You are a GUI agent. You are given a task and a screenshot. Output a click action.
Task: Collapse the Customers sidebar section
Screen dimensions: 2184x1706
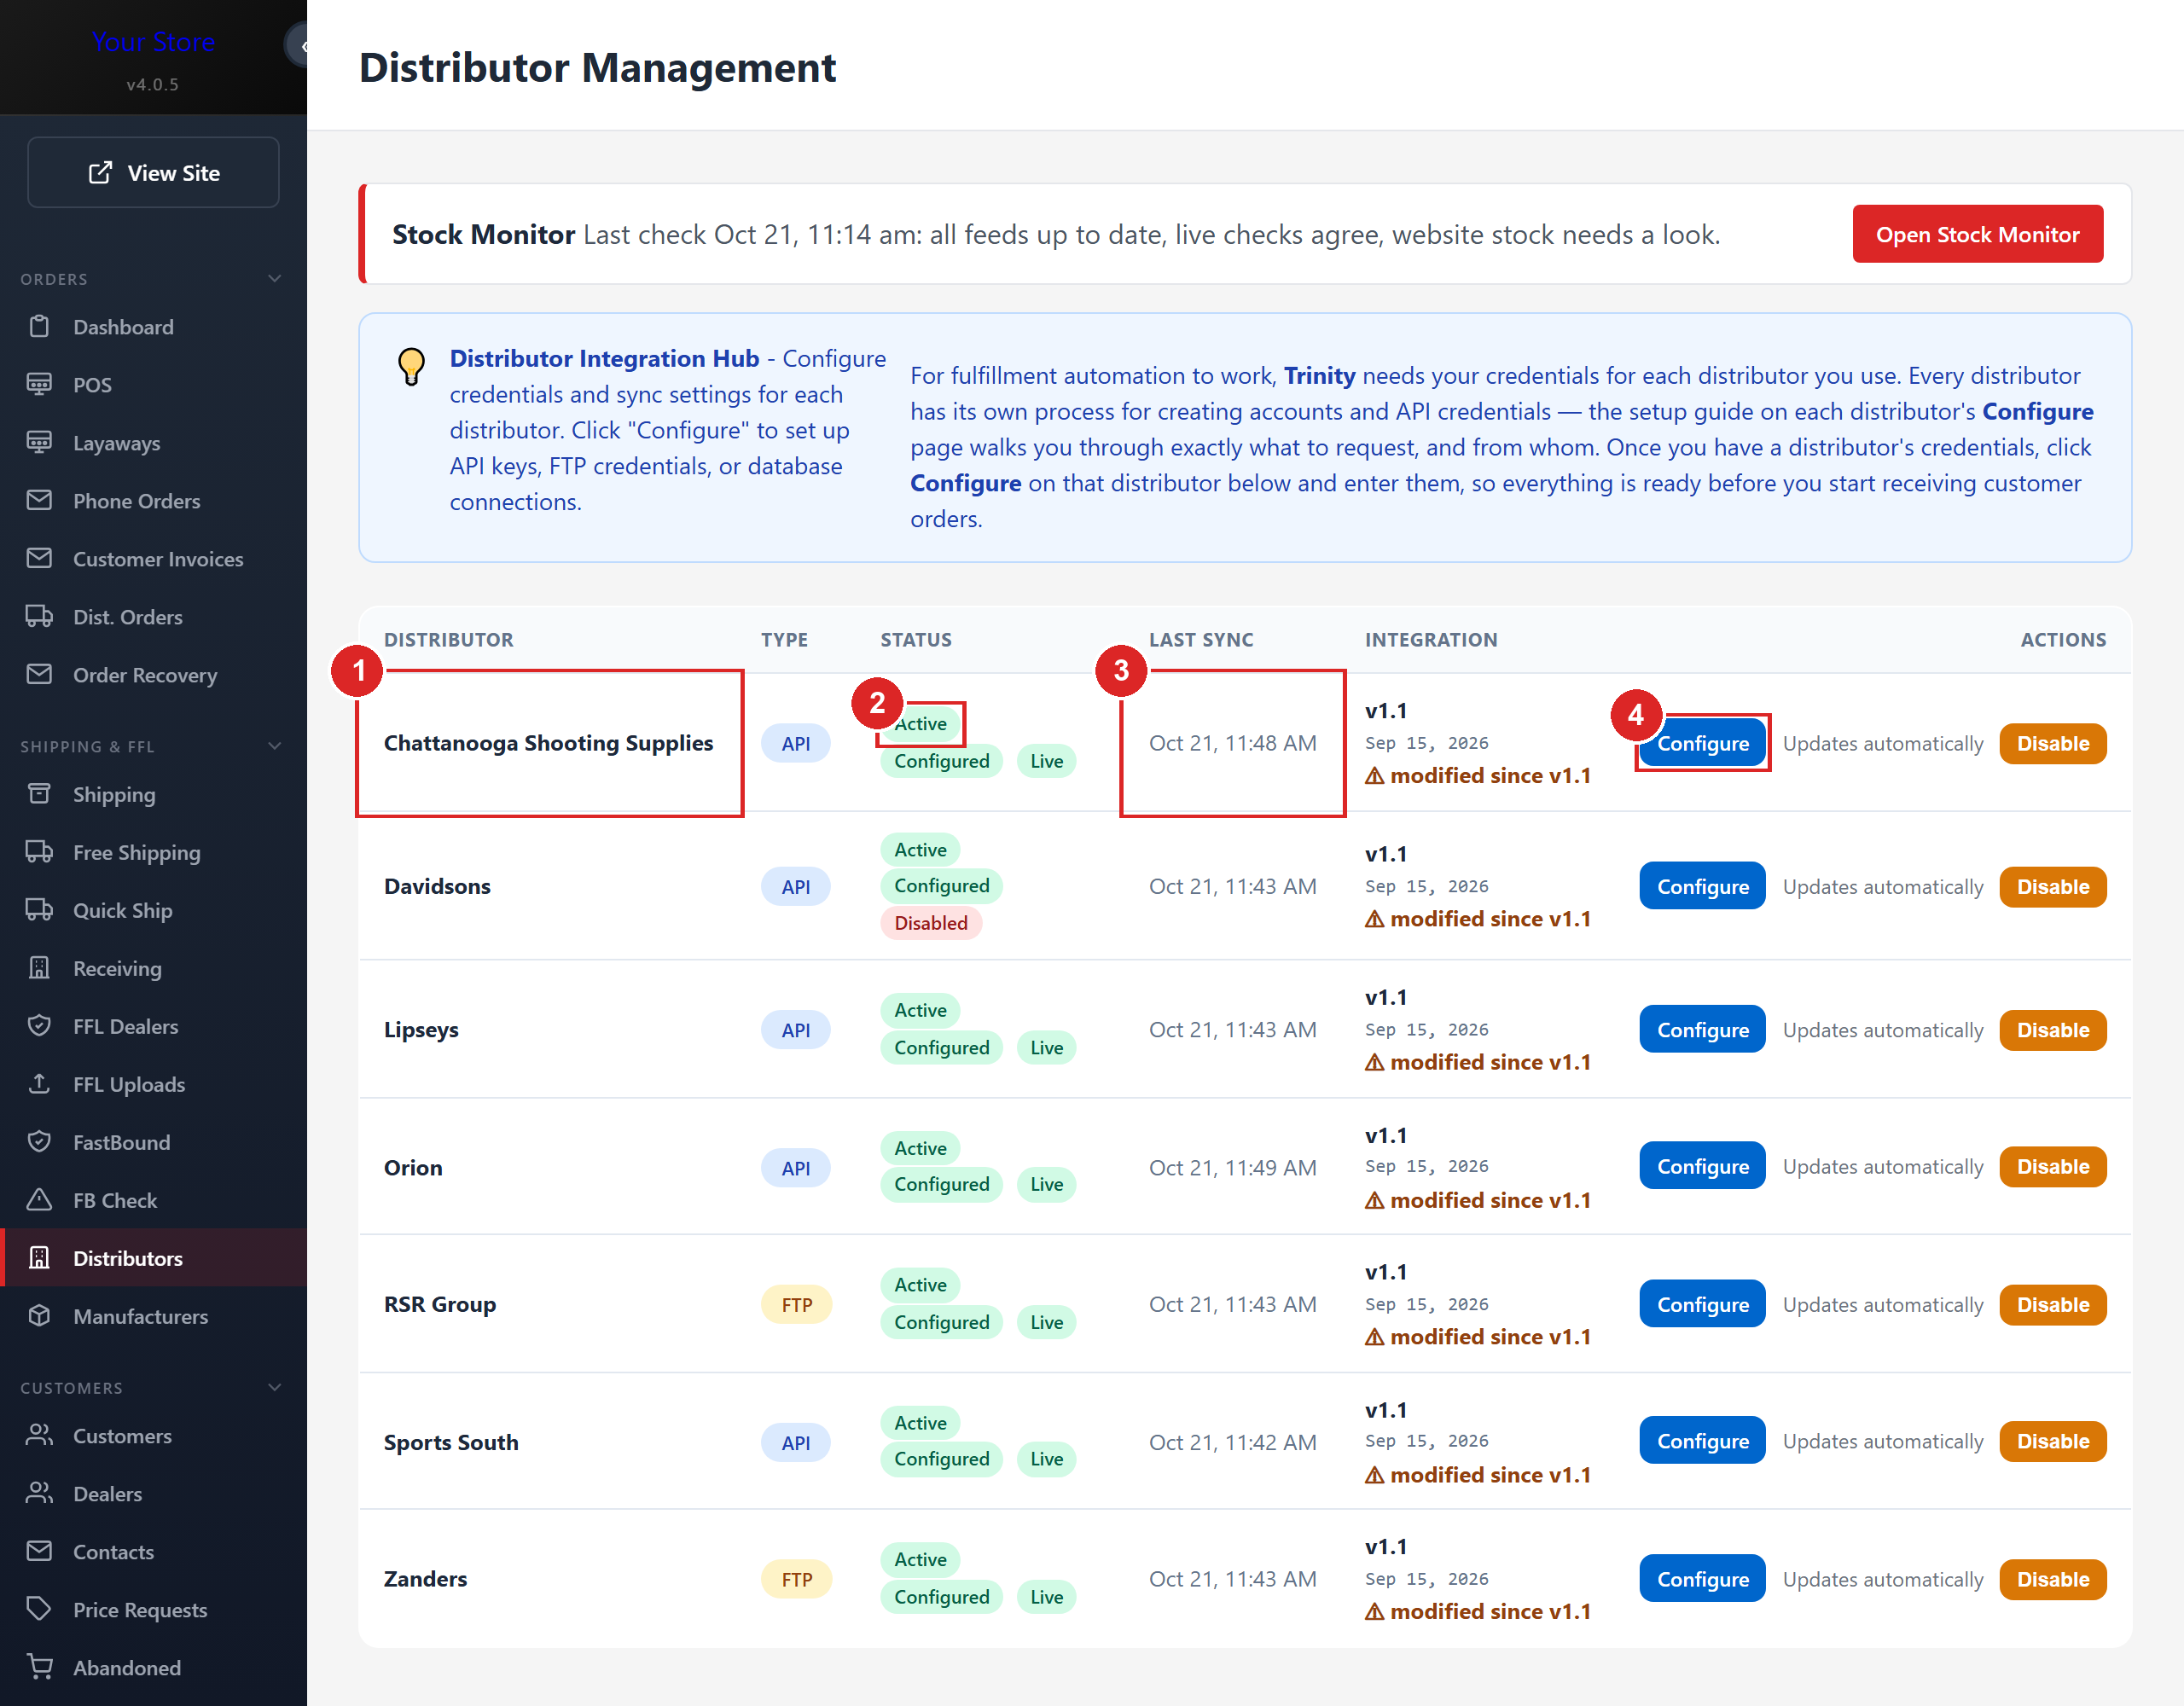[x=275, y=1389]
